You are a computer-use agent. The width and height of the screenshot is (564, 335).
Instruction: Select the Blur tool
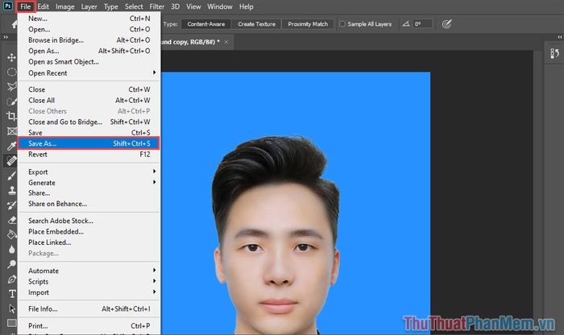tap(11, 249)
